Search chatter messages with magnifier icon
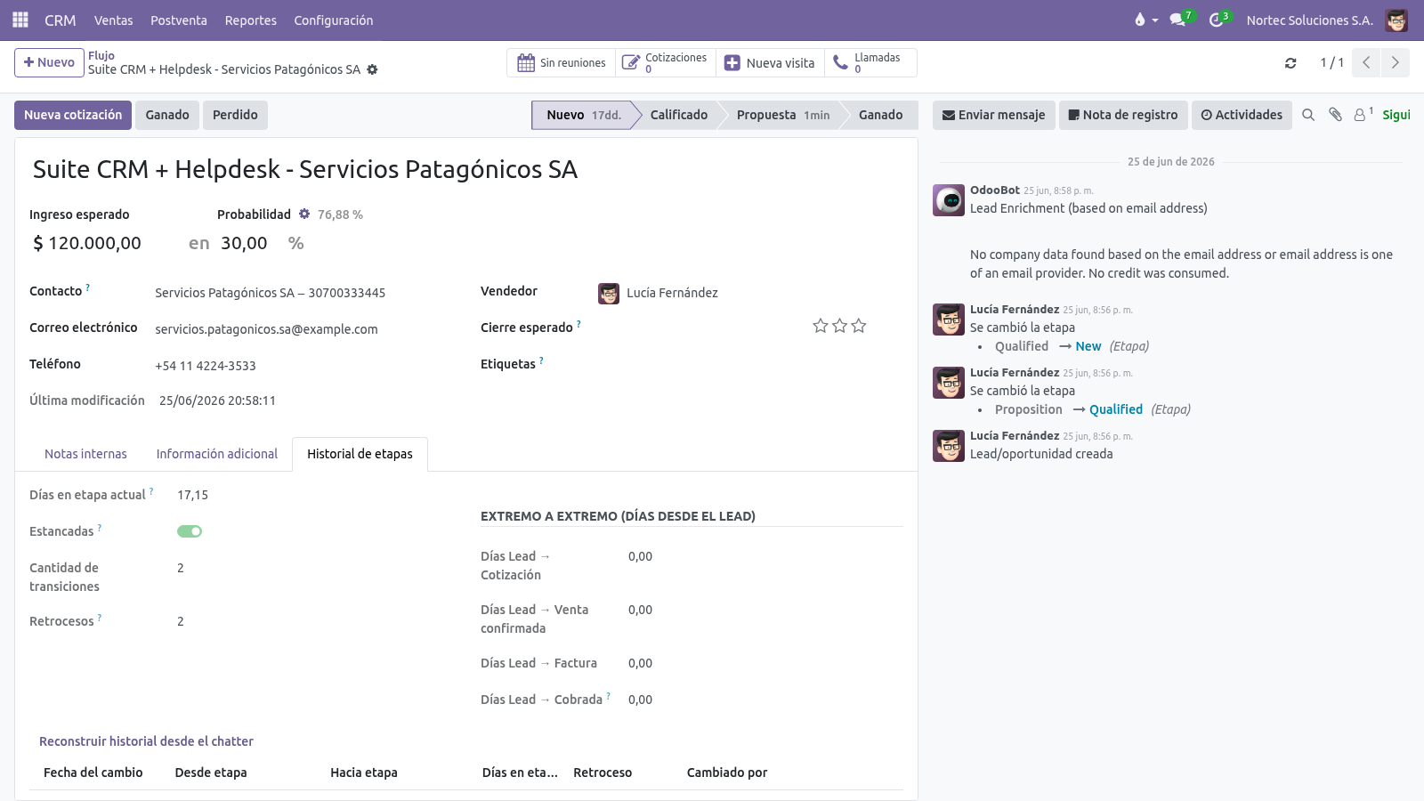Screen dimensions: 1424x801 pos(1308,115)
